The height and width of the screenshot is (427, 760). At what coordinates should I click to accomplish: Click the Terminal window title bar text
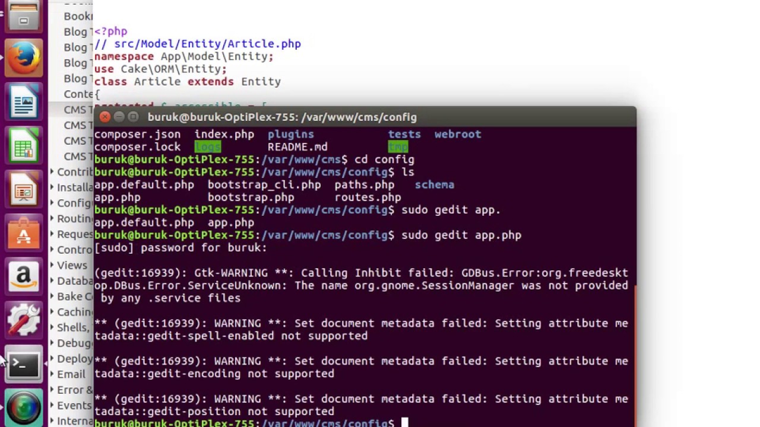coord(282,117)
